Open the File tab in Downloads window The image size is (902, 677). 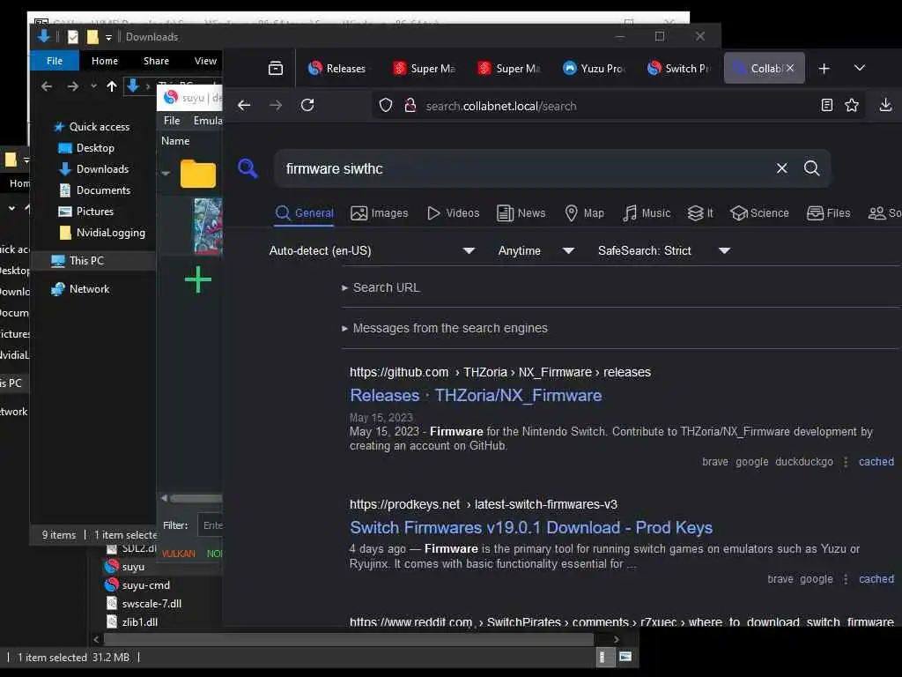[55, 61]
